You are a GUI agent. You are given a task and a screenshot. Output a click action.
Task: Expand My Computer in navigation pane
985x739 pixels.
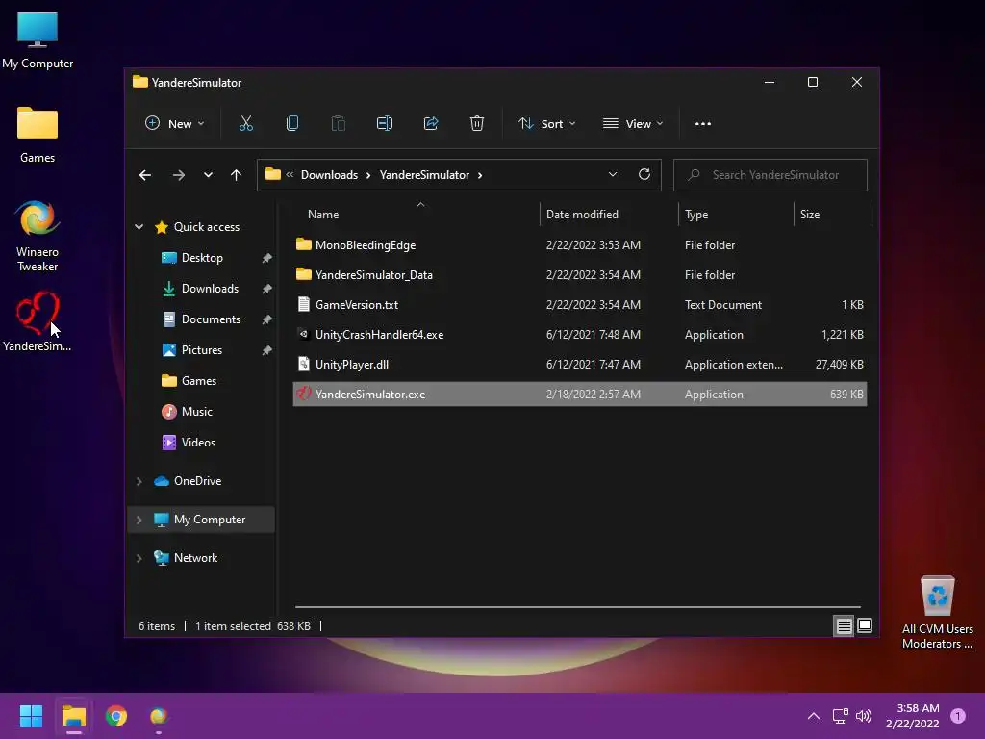139,520
